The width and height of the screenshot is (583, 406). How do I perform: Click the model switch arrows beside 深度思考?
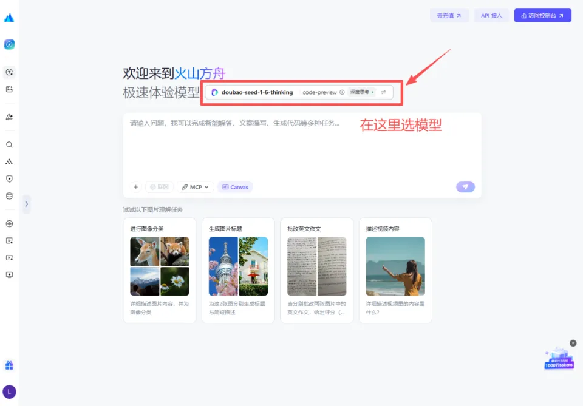point(384,92)
